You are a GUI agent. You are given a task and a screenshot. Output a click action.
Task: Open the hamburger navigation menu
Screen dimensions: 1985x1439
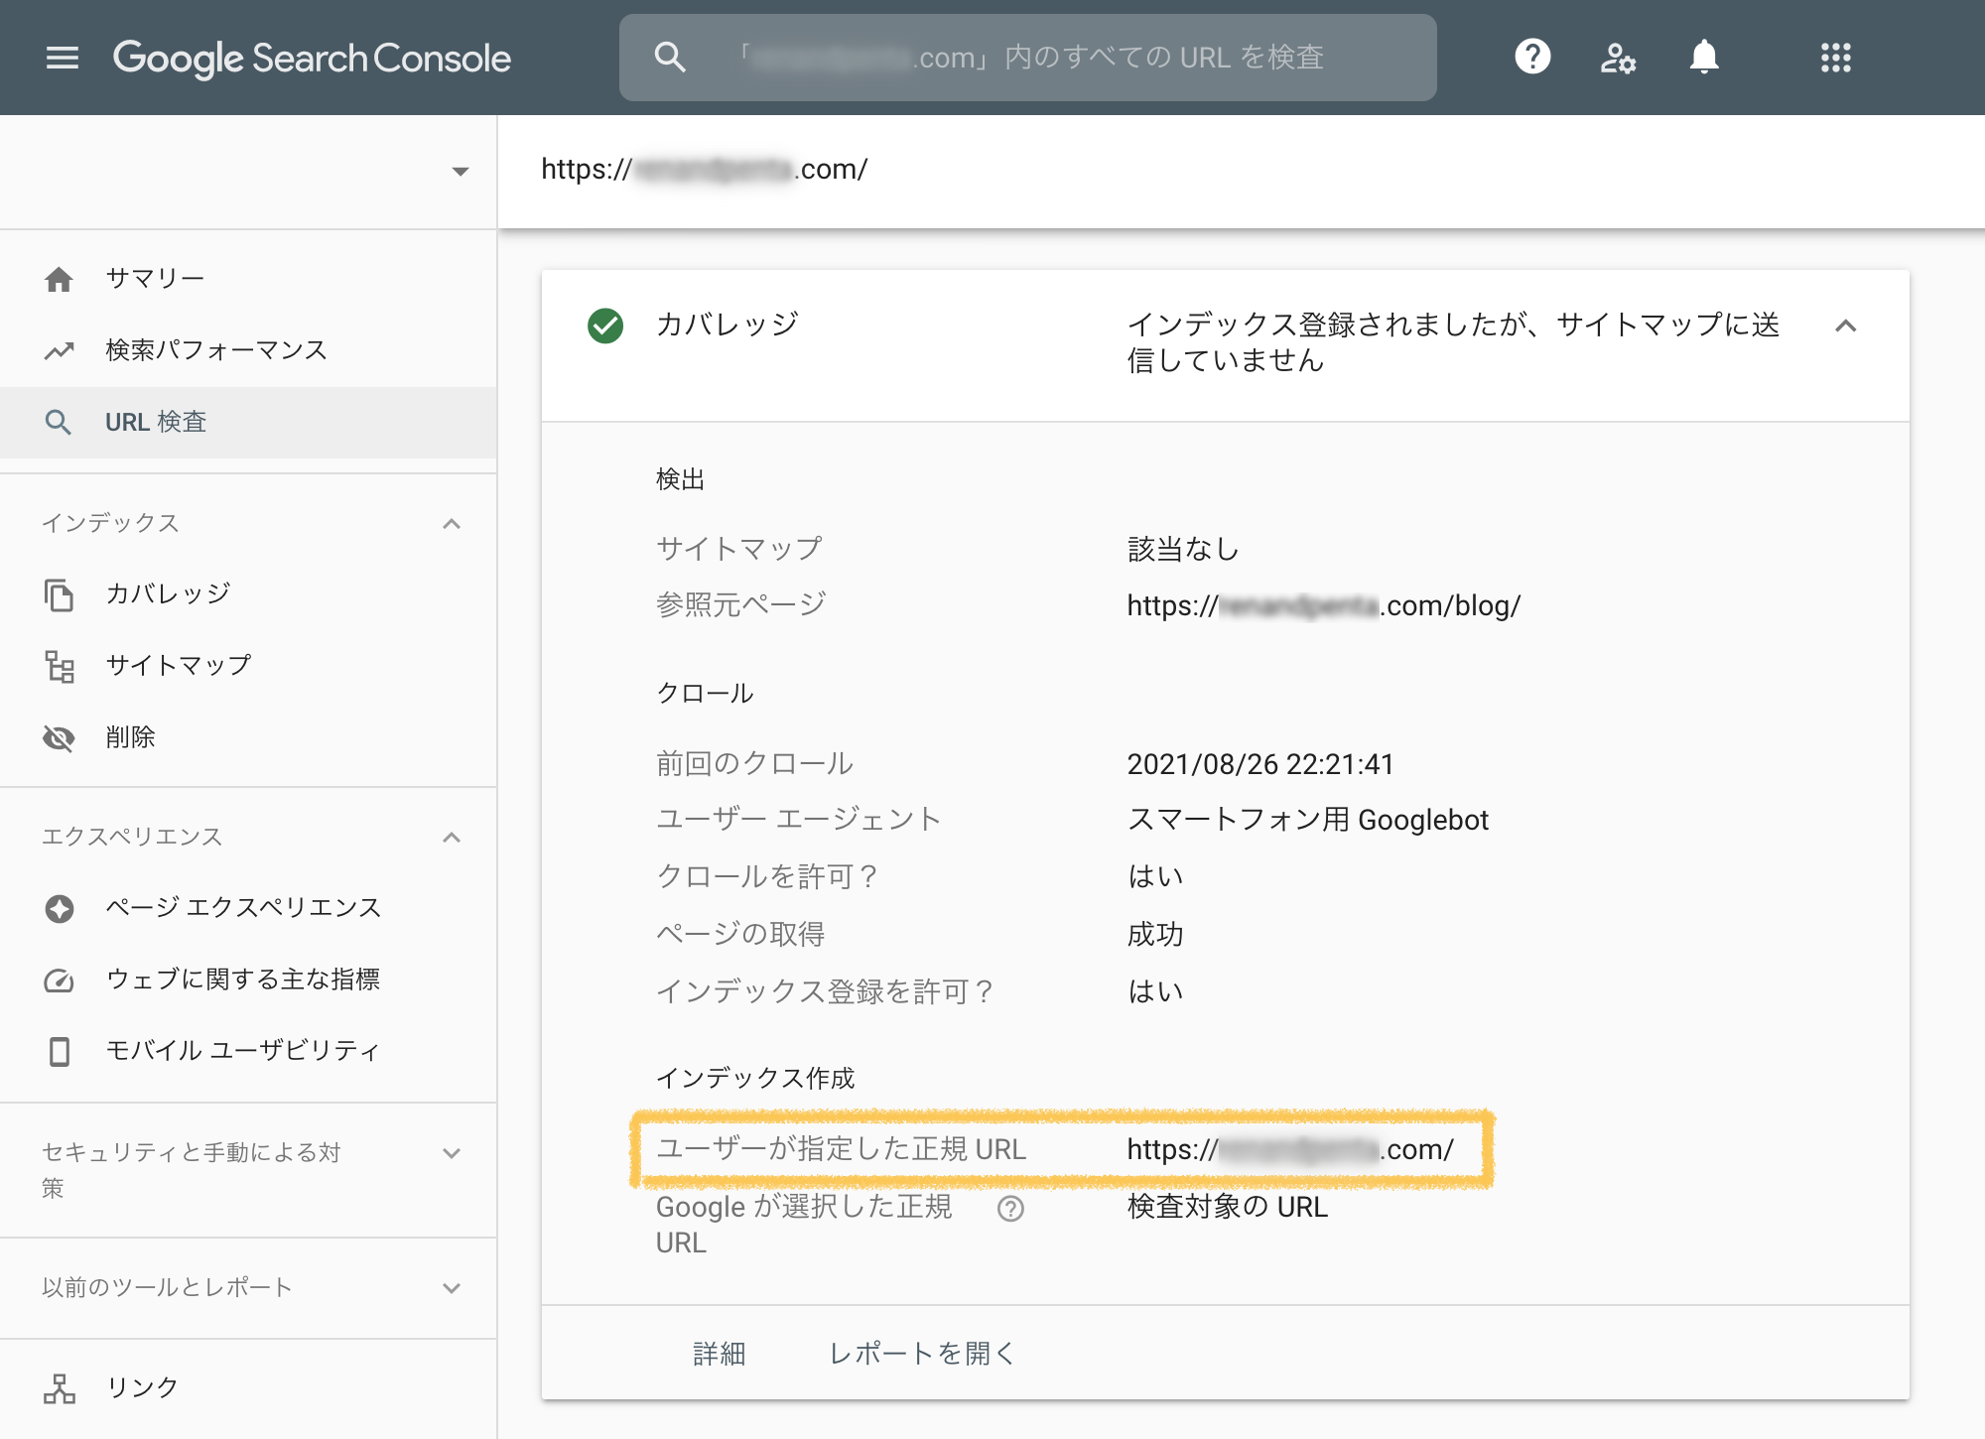(62, 58)
